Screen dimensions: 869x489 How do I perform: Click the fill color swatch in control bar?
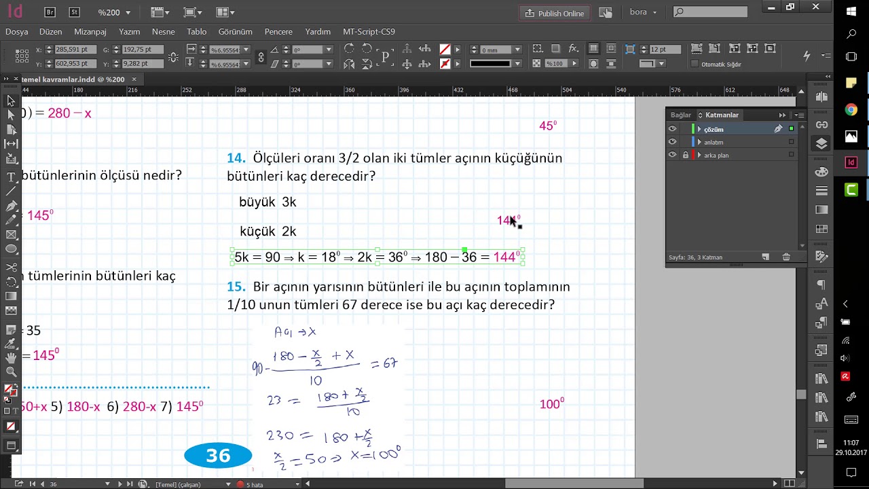445,50
